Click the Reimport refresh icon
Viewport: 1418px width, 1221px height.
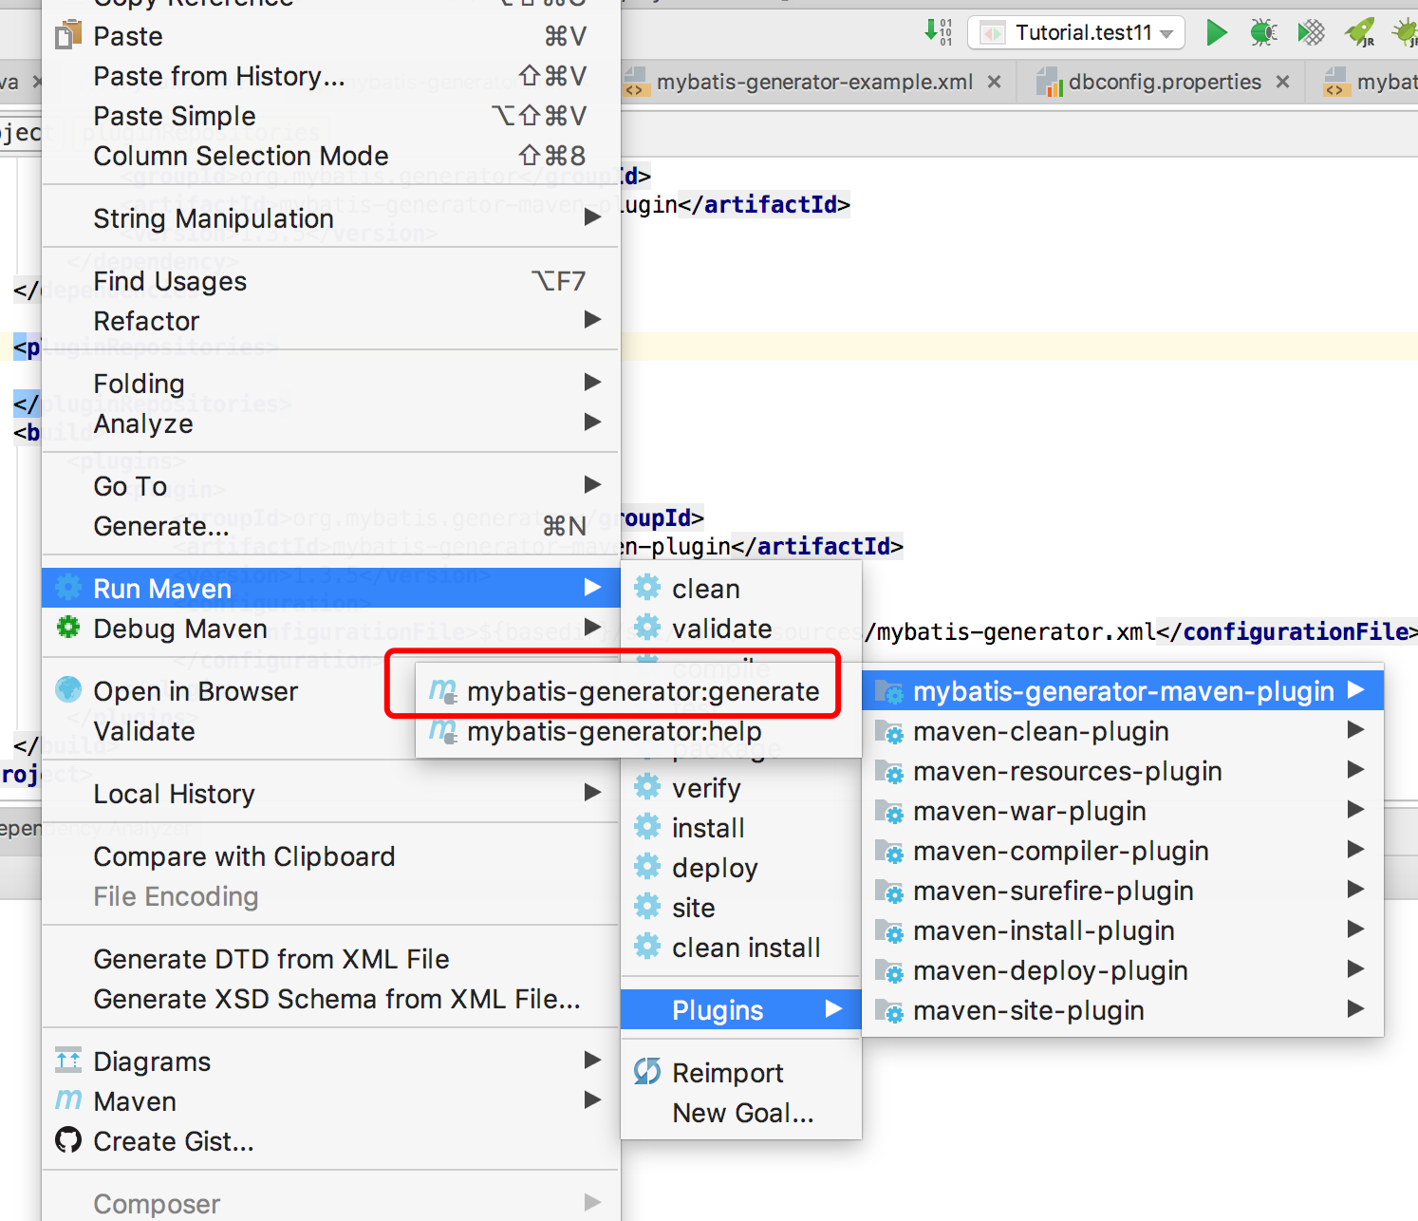coord(647,1072)
